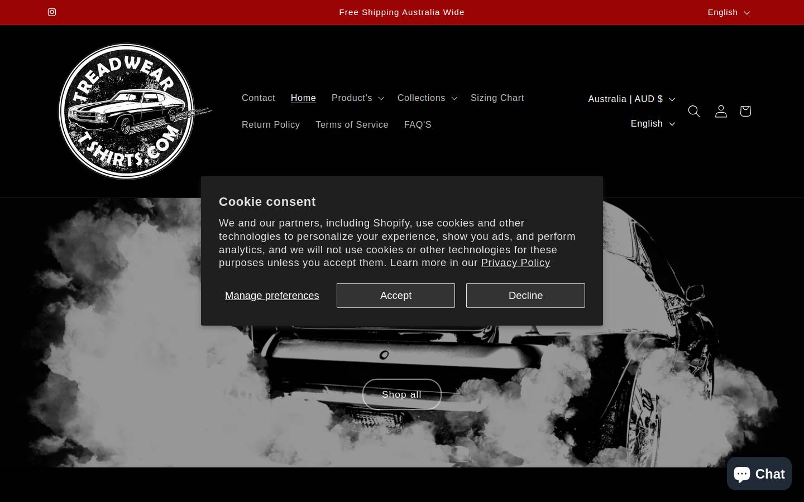
Task: Open Australia | AUD $ country selector
Action: pyautogui.click(x=631, y=99)
